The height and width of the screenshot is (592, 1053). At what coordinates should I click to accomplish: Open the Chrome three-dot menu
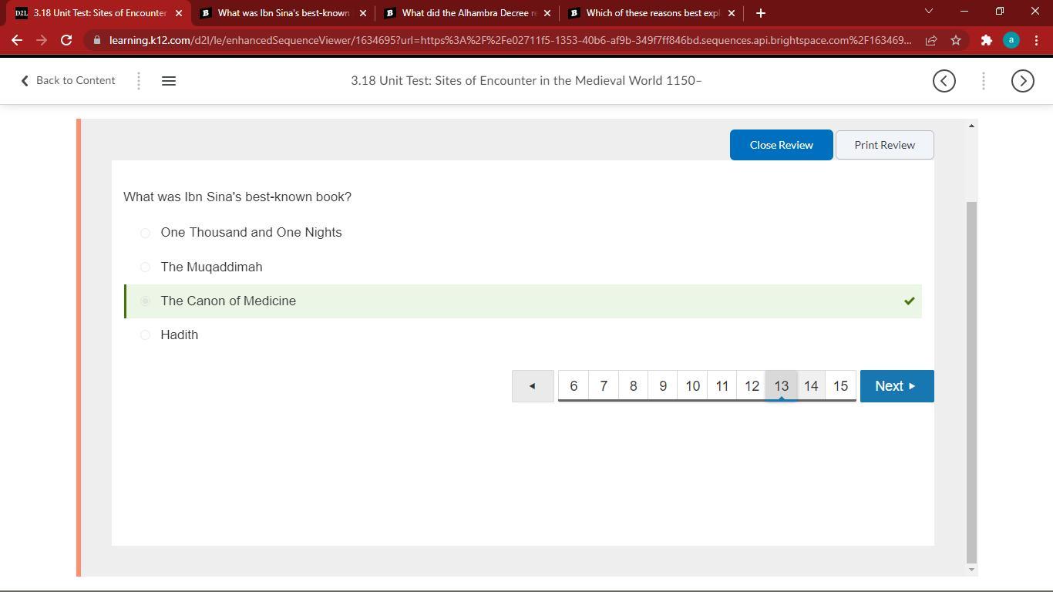[x=1036, y=40]
